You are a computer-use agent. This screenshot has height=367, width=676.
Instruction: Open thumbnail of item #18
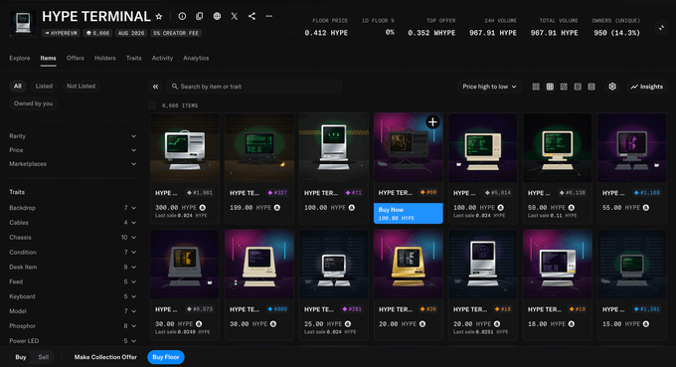point(483,264)
